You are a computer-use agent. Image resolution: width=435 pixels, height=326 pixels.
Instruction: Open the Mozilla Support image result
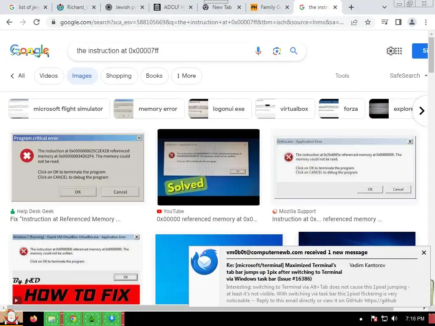[x=345, y=167]
